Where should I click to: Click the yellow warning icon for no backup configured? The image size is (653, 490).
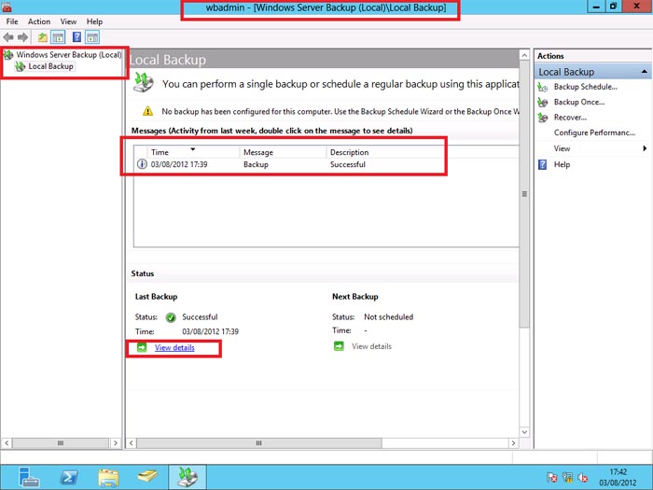point(147,111)
